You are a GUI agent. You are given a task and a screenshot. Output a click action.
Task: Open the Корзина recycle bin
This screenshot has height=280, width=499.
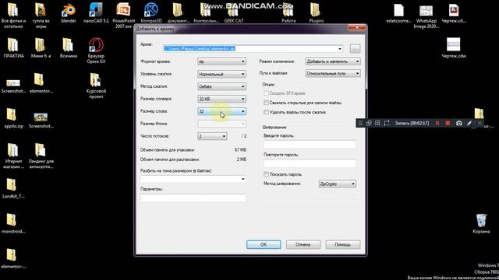[481, 223]
